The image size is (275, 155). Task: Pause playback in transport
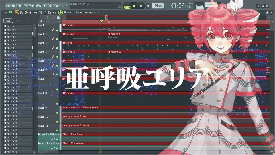tap(134, 6)
